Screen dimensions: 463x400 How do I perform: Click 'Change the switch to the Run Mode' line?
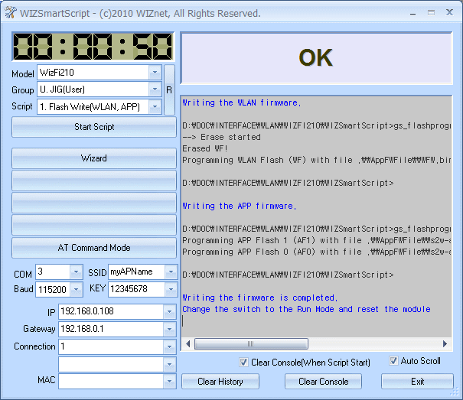click(x=306, y=309)
